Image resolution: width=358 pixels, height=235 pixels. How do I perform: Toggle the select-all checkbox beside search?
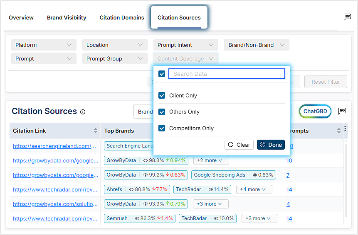click(x=162, y=74)
